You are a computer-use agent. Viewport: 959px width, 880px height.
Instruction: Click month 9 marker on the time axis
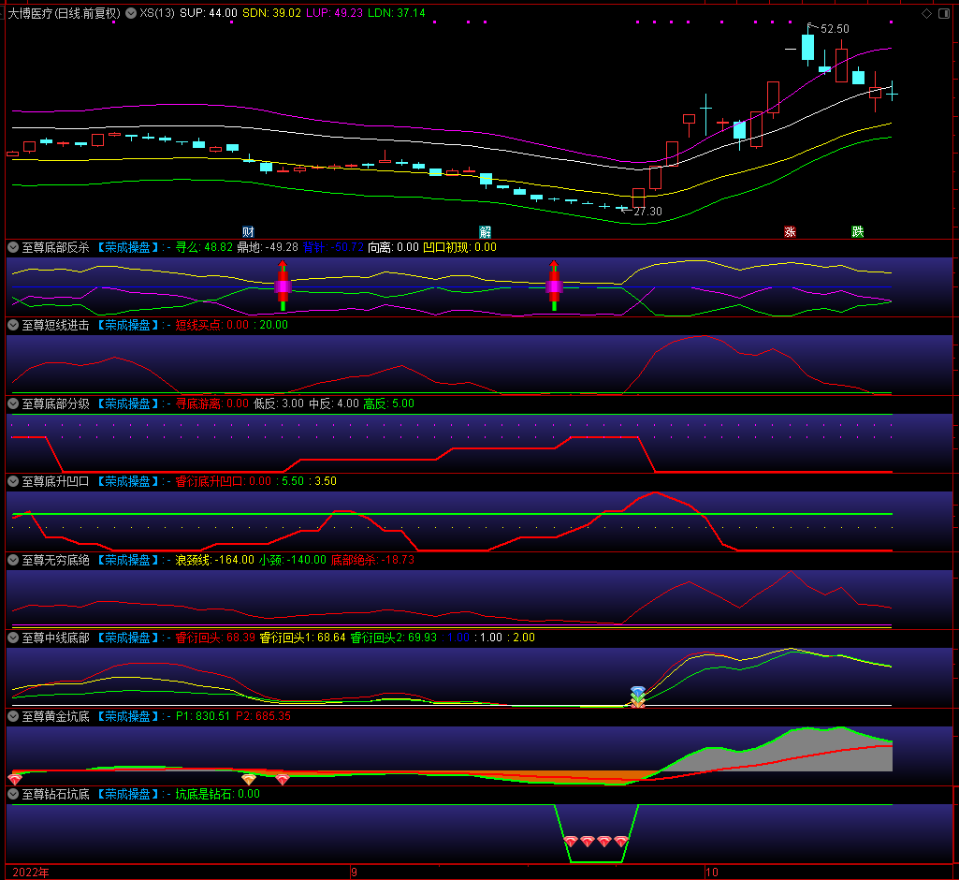click(x=354, y=873)
